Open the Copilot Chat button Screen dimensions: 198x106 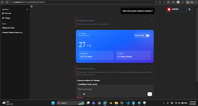(190, 2)
